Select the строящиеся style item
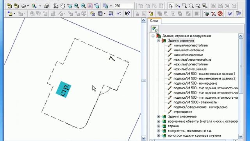Image resolution: width=250 pixels, height=141 pixels. (183, 112)
